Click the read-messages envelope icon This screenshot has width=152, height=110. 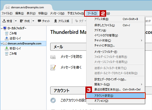coord(53,57)
